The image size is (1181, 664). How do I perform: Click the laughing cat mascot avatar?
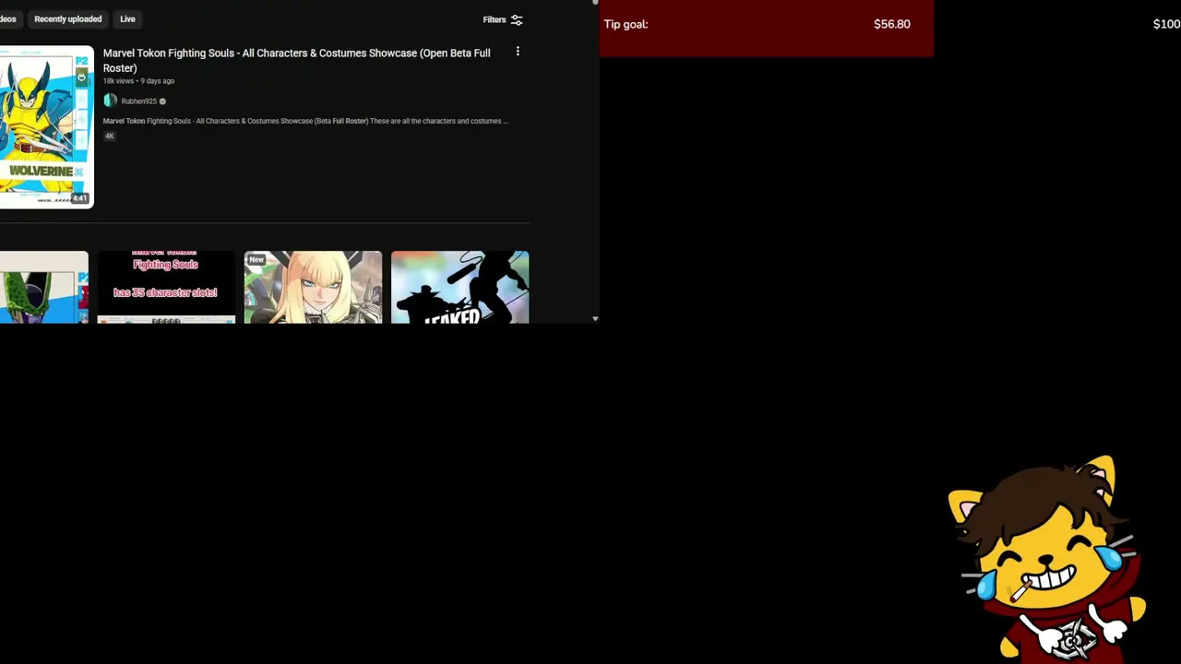pyautogui.click(x=1045, y=558)
